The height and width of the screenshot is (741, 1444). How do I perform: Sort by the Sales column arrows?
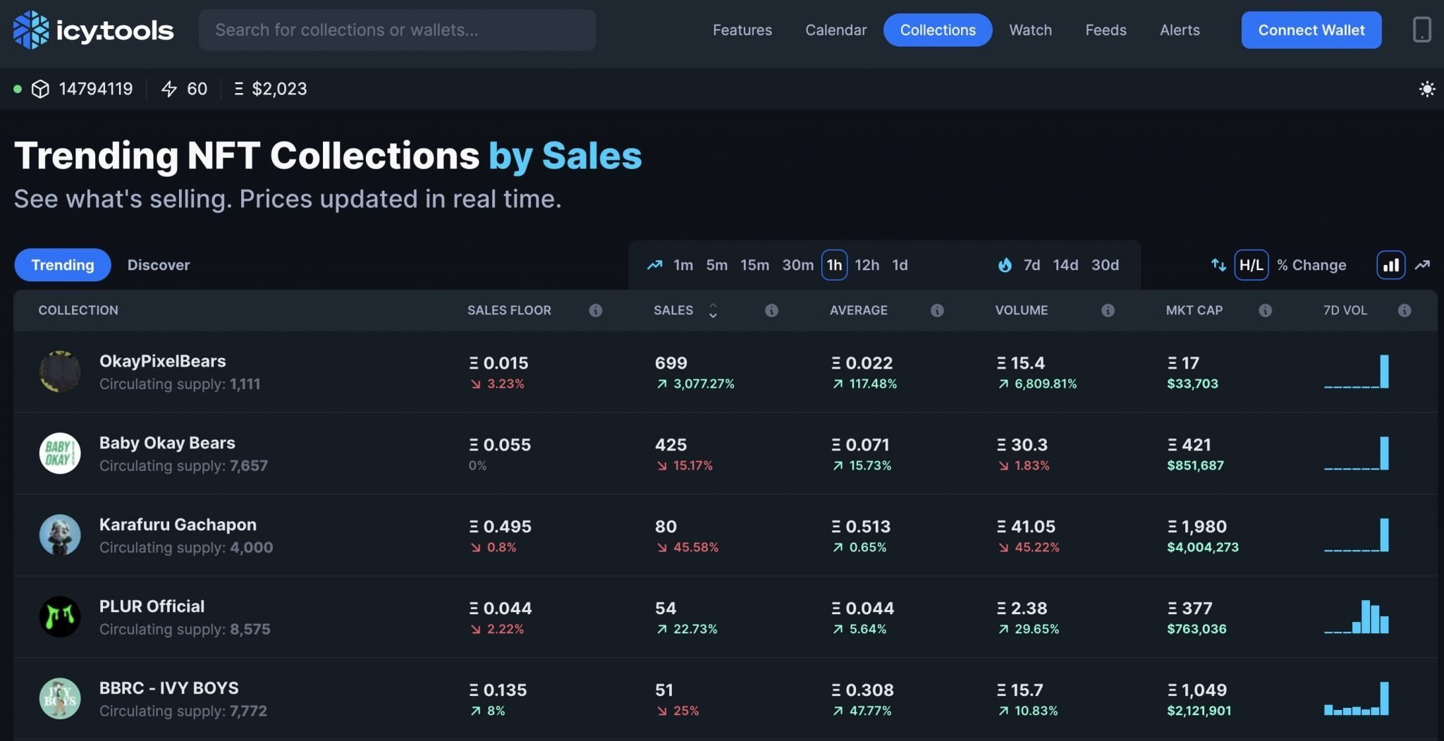point(713,310)
